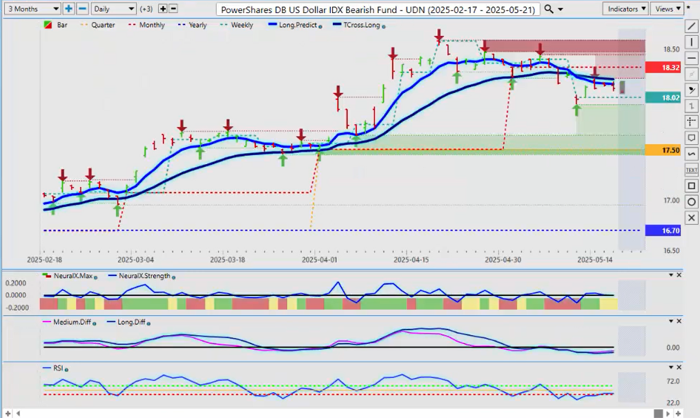The image size is (700, 418).
Task: Click the Monthly legend entry
Action: coord(146,25)
